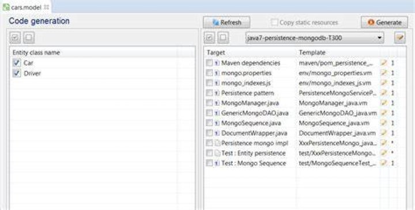The width and height of the screenshot is (415, 210).
Task: Open the java7-persistence-mongodb-T300 bundle dropdown
Action: pyautogui.click(x=315, y=38)
